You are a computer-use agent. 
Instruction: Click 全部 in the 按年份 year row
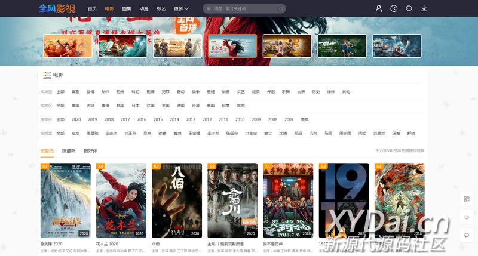[x=60, y=119]
